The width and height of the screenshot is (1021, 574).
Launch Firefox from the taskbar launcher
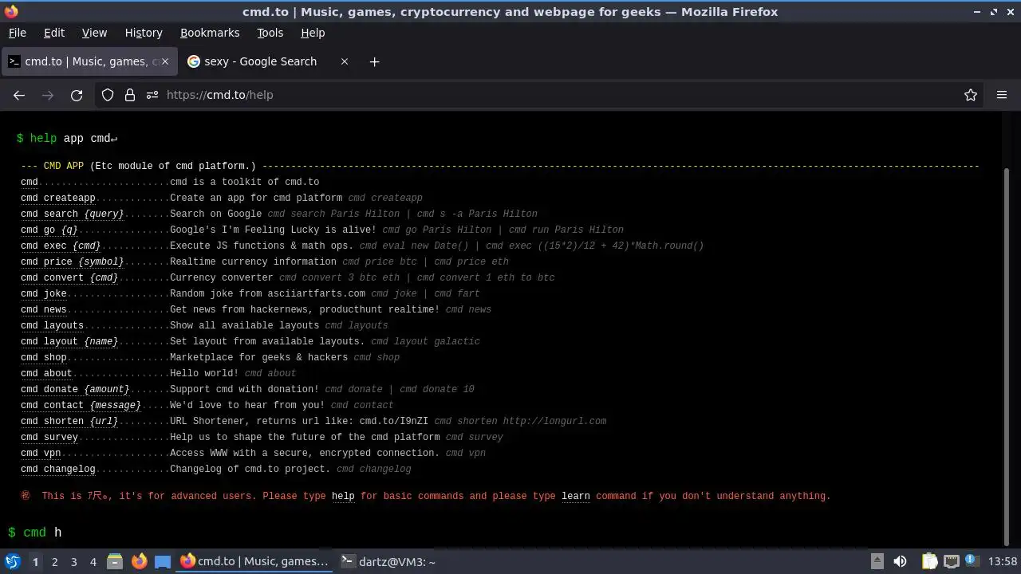pyautogui.click(x=139, y=561)
